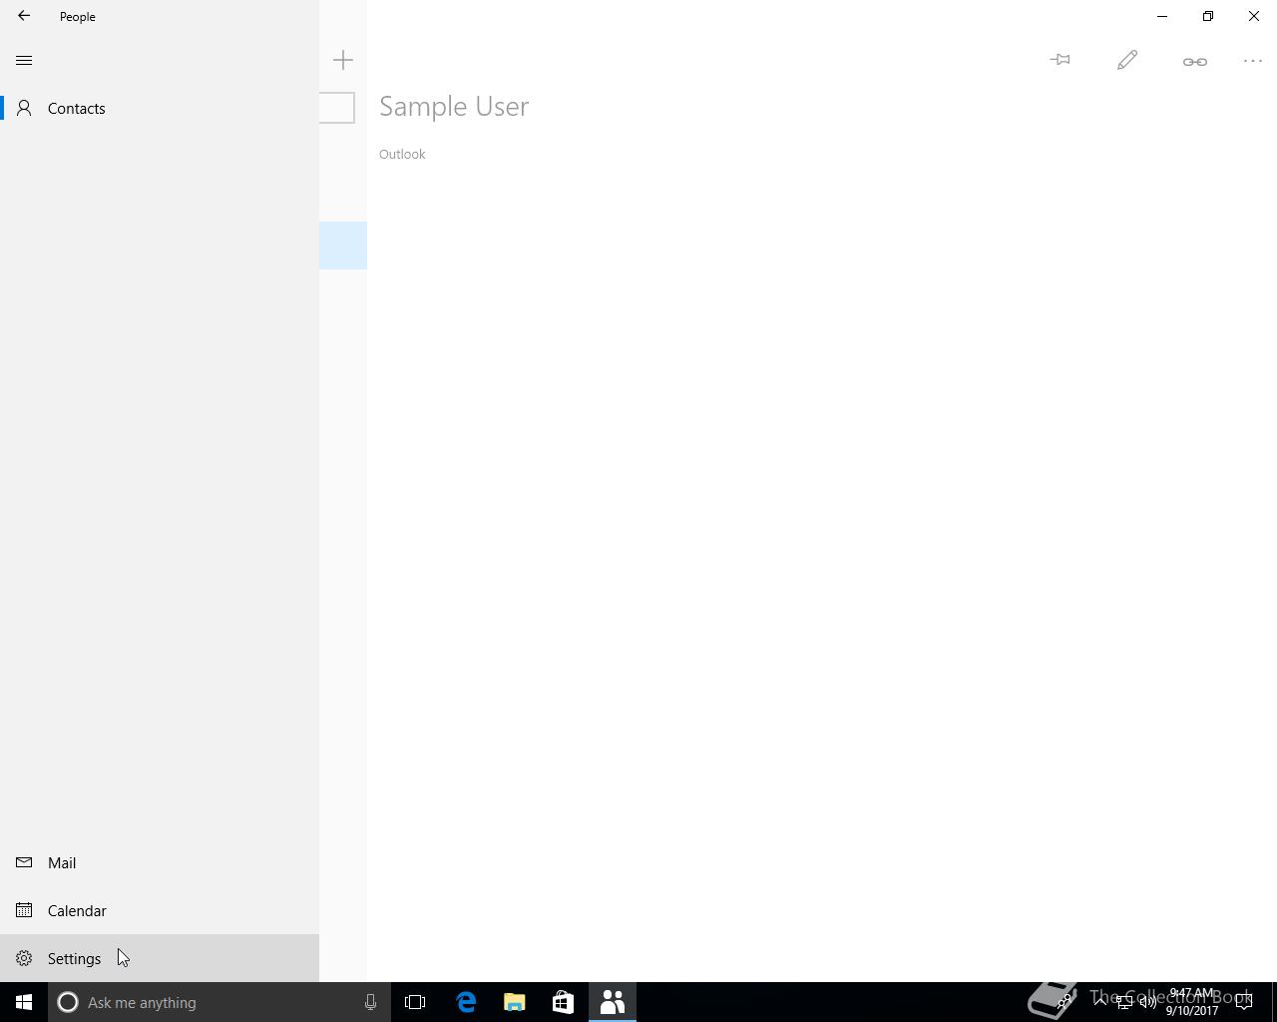This screenshot has width=1277, height=1022.
Task: Open Calendar from the navigation pane
Action: point(160,910)
